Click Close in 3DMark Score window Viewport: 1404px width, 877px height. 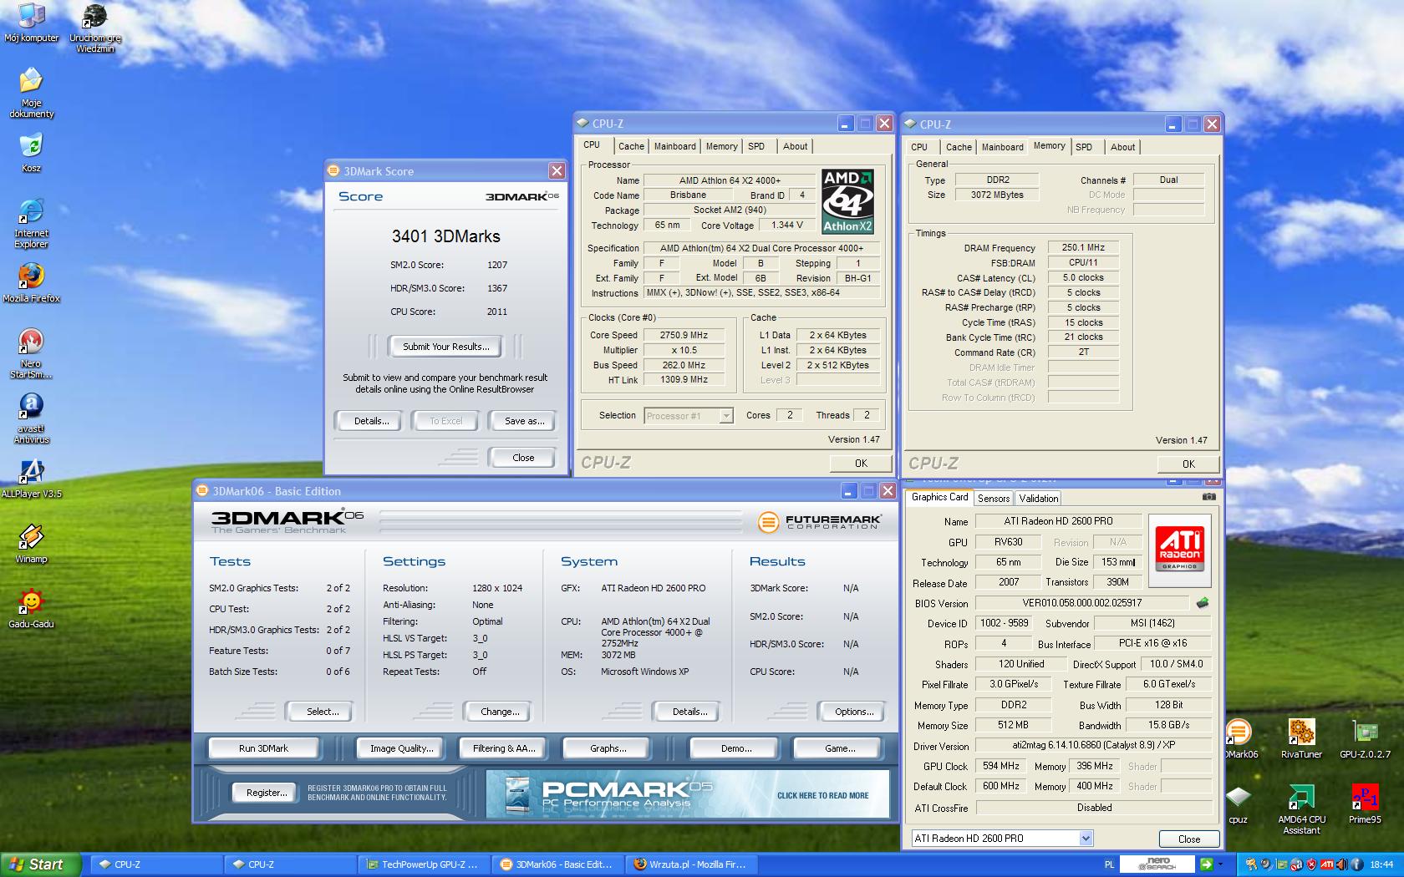click(x=523, y=458)
